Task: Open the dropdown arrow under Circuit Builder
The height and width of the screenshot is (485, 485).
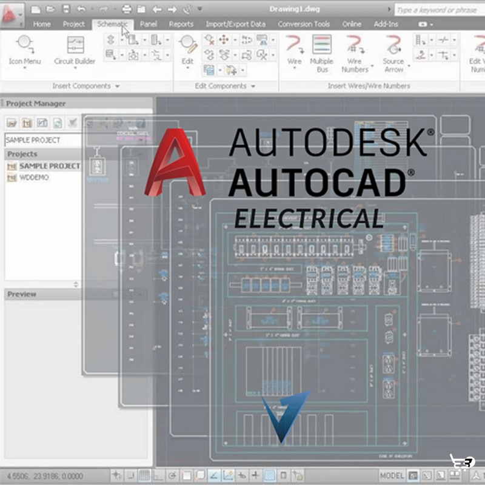Action: [x=75, y=68]
